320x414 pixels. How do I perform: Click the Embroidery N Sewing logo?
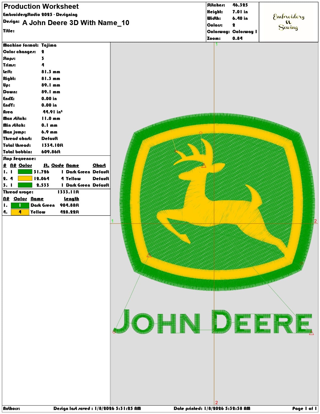289,22
